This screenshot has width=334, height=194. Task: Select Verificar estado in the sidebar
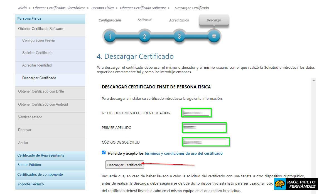(30, 117)
